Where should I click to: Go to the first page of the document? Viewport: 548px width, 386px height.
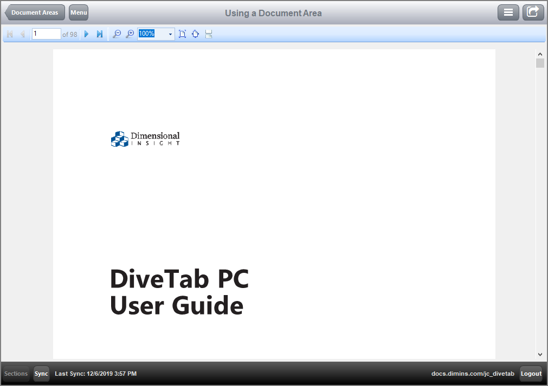[x=9, y=34]
